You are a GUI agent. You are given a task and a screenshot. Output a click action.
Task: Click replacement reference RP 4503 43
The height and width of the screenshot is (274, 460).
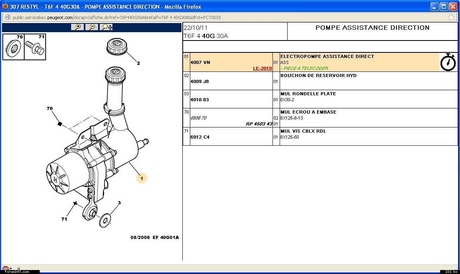click(259, 124)
